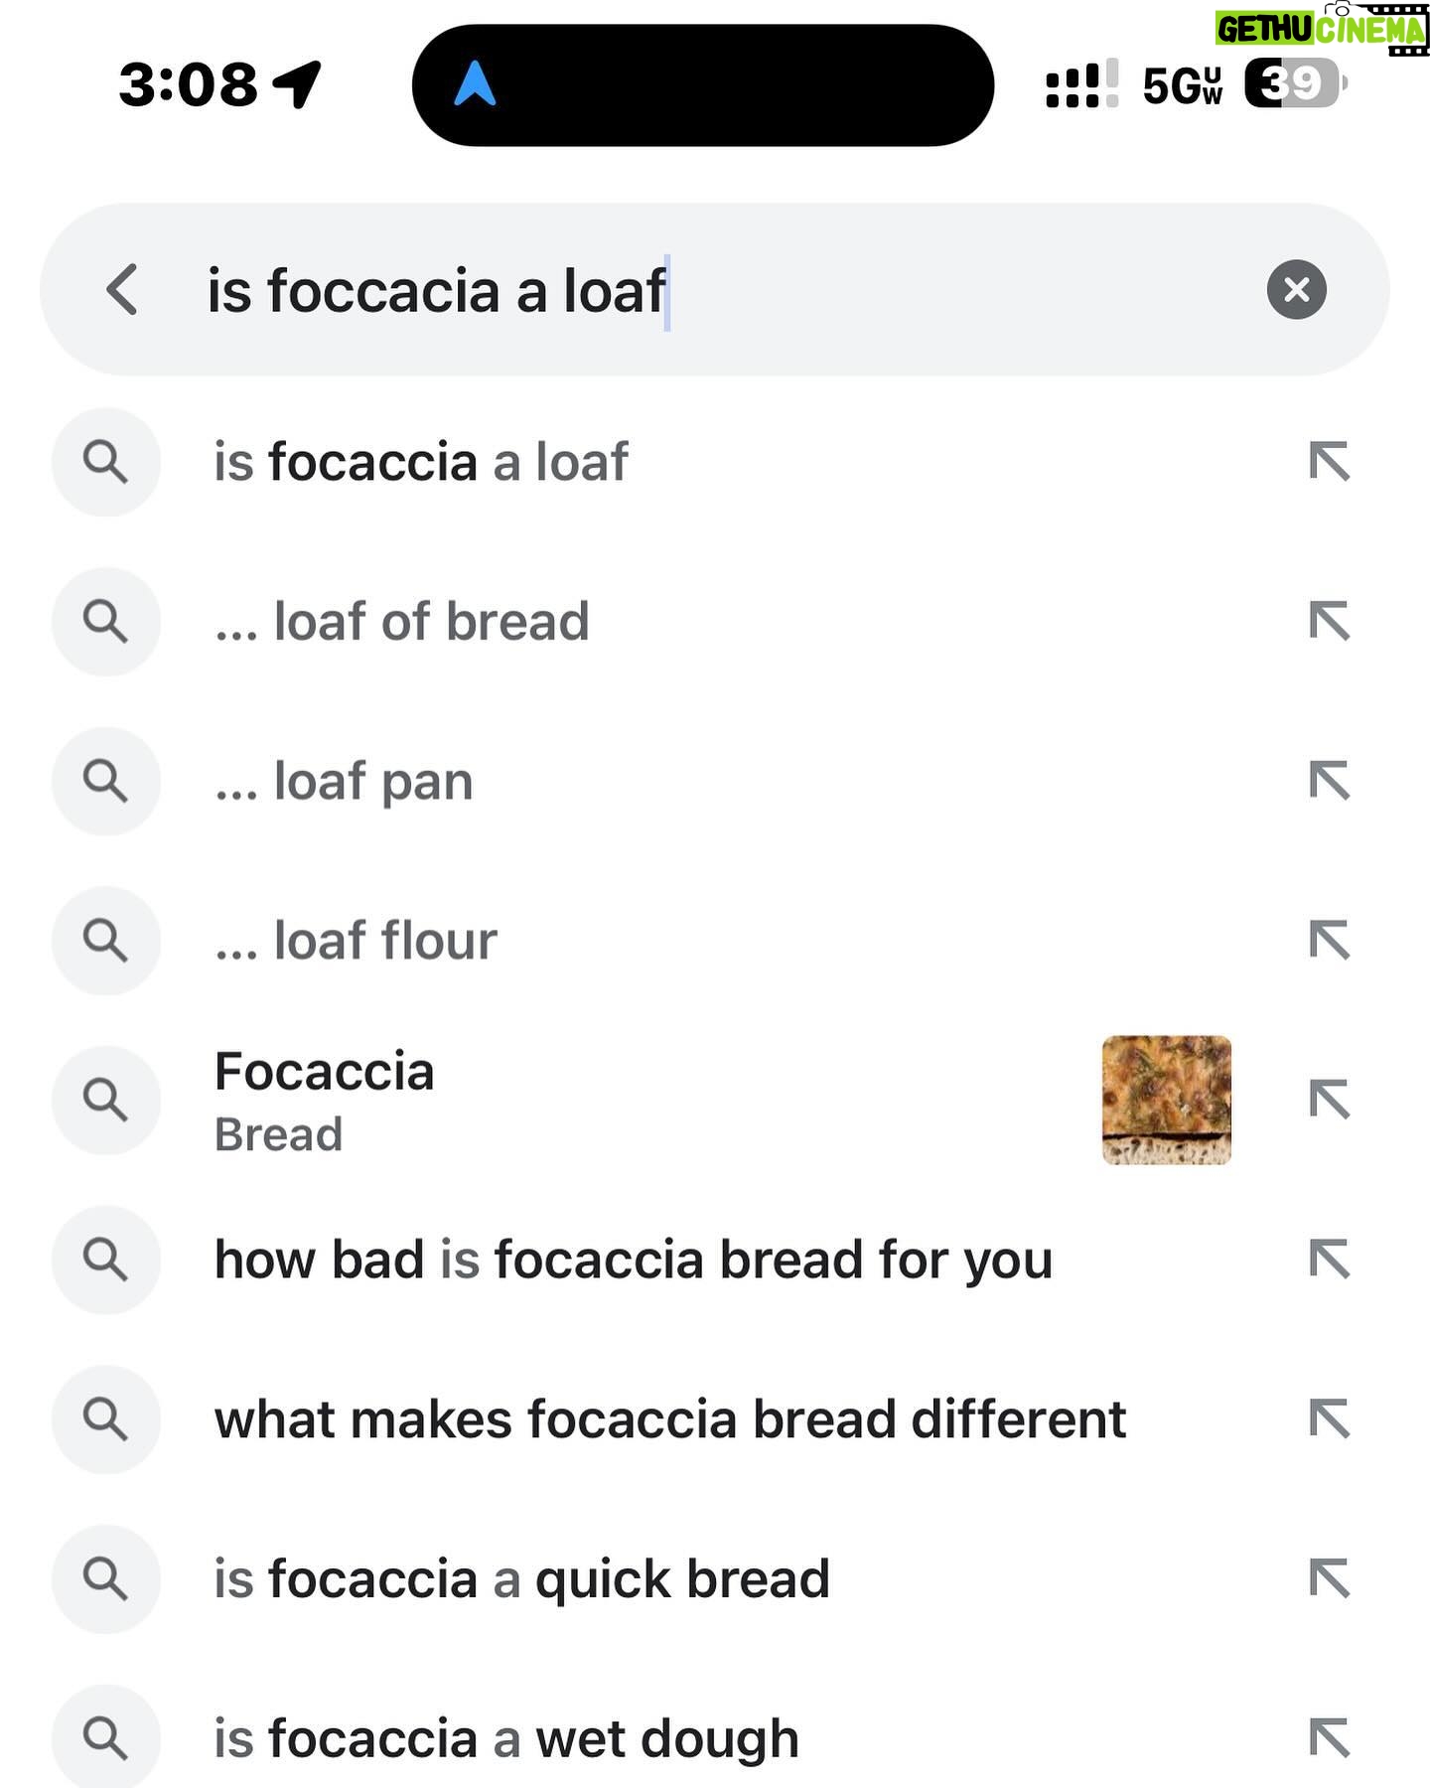
Task: Click inside the search field text
Action: 437,291
